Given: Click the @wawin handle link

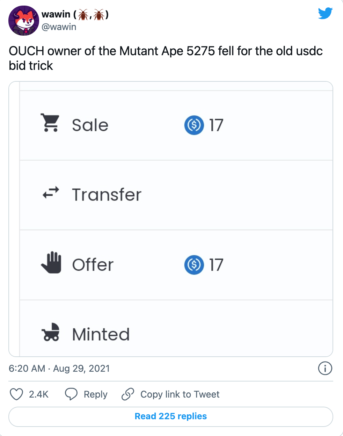Looking at the screenshot, I should [x=59, y=27].
